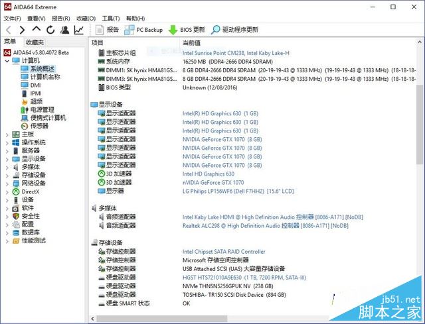The width and height of the screenshot is (425, 324).
Task: Open LG Philips LP156WF6 monitor link
Action: (238, 191)
